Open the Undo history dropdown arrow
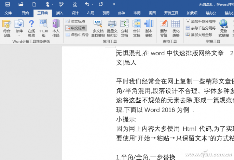Viewport: 234px width, 160px height. point(93,4)
